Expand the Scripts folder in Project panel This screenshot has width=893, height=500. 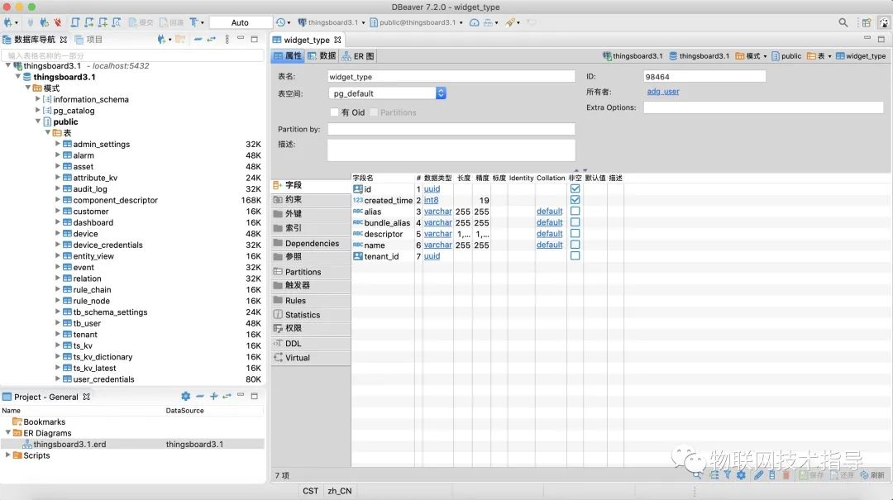[7, 455]
